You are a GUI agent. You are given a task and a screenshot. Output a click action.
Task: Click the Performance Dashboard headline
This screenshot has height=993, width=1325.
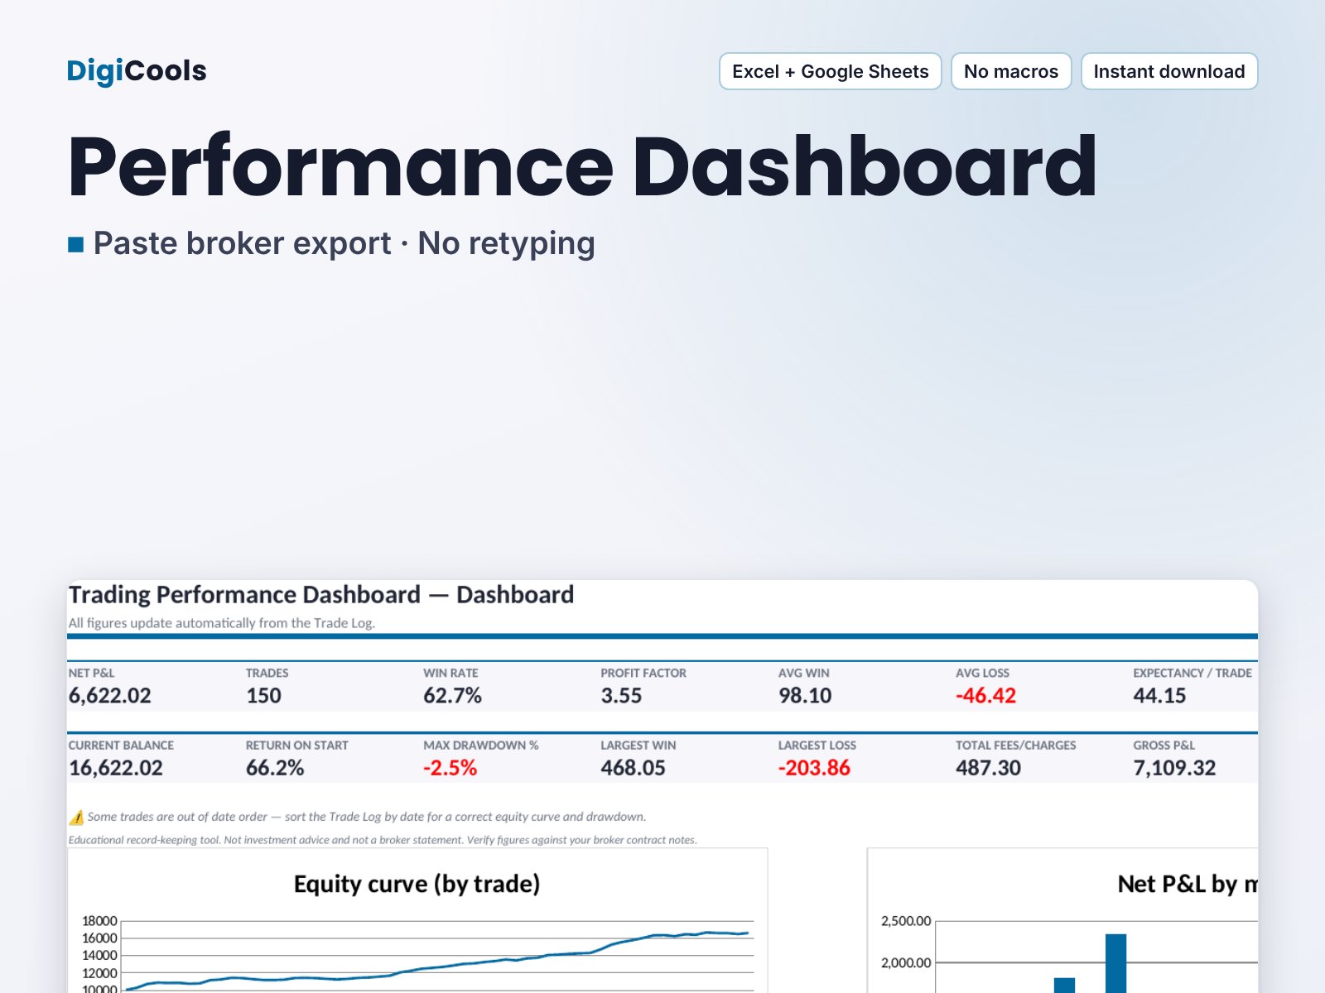582,166
